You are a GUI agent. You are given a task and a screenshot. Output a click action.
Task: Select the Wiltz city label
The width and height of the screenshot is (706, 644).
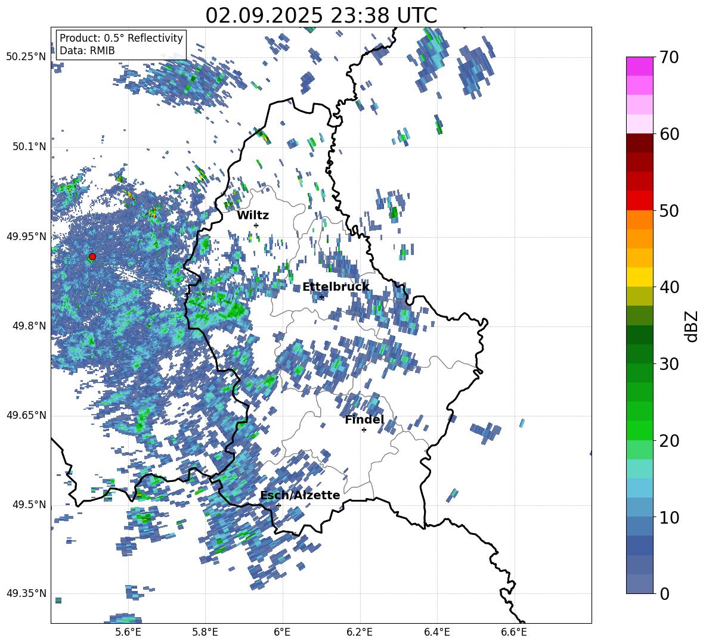point(253,216)
